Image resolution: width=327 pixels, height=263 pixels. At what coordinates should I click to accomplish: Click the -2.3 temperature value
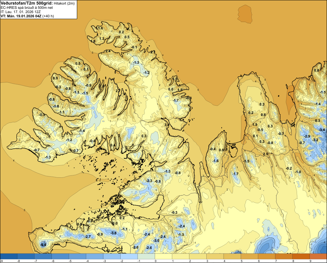(x=149, y=181)
